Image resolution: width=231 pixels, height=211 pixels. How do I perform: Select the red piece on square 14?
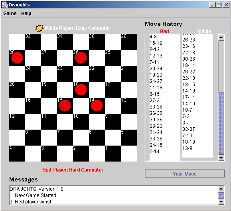click(x=97, y=106)
